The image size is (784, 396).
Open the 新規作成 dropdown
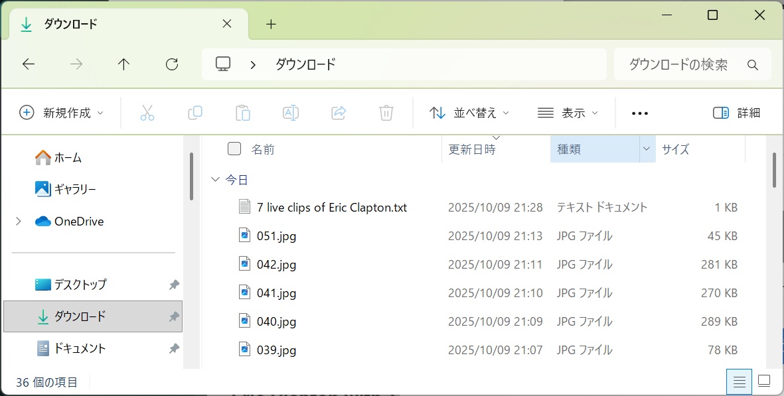coord(62,113)
